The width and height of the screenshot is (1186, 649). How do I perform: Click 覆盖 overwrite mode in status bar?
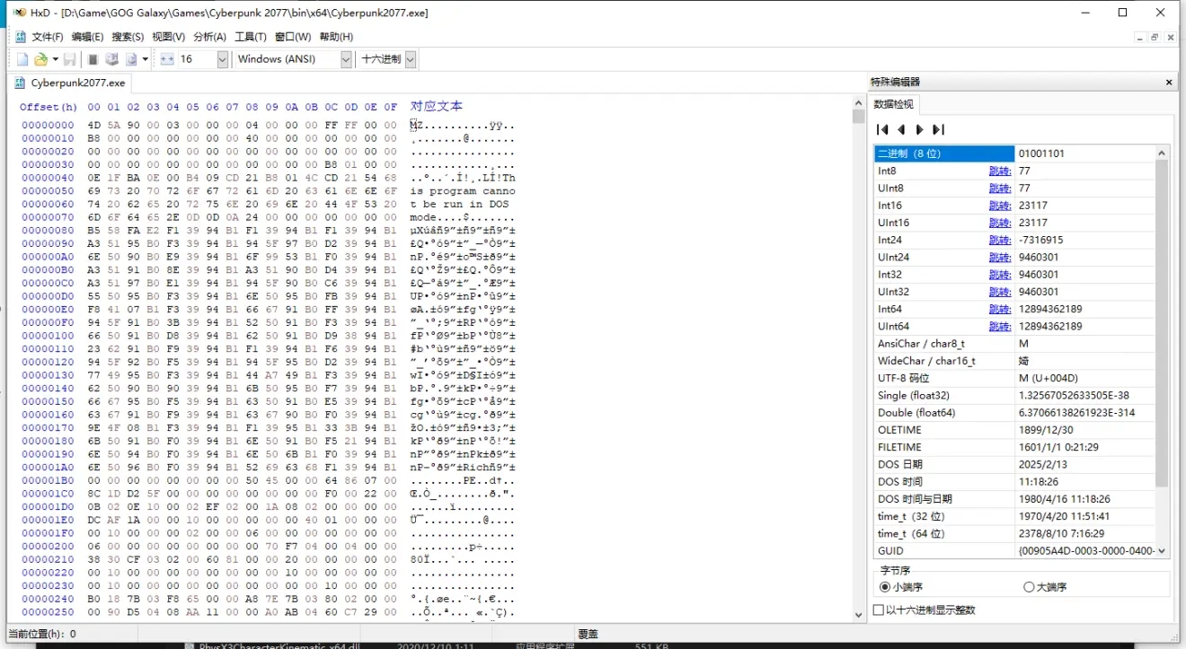coord(588,634)
